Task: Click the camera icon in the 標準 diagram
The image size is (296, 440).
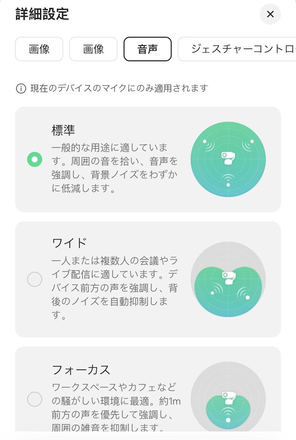Action: [x=227, y=157]
